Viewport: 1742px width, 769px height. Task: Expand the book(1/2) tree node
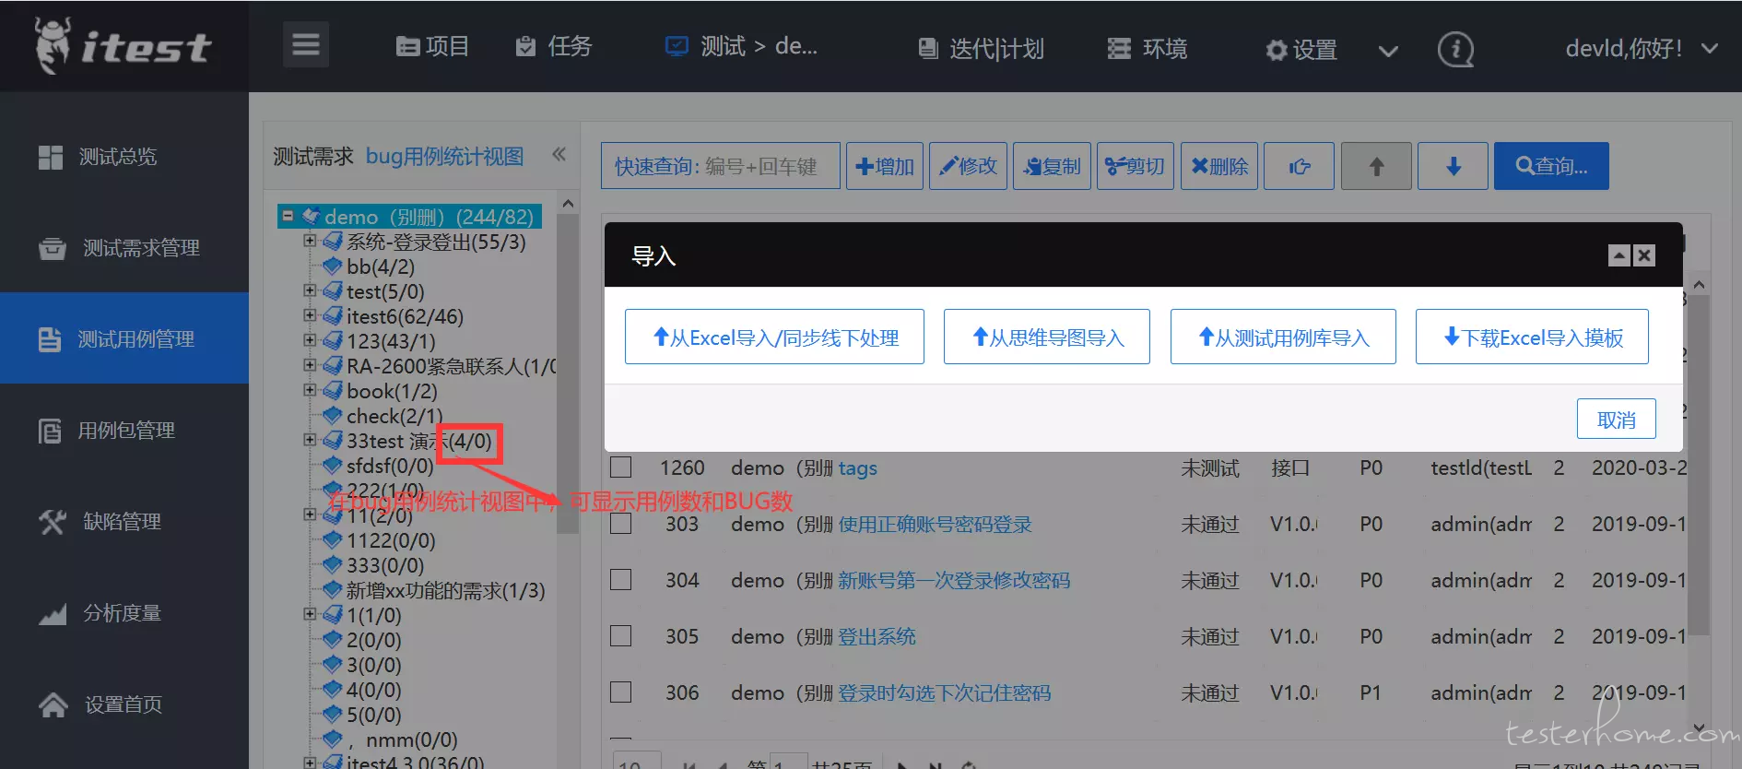tap(310, 390)
